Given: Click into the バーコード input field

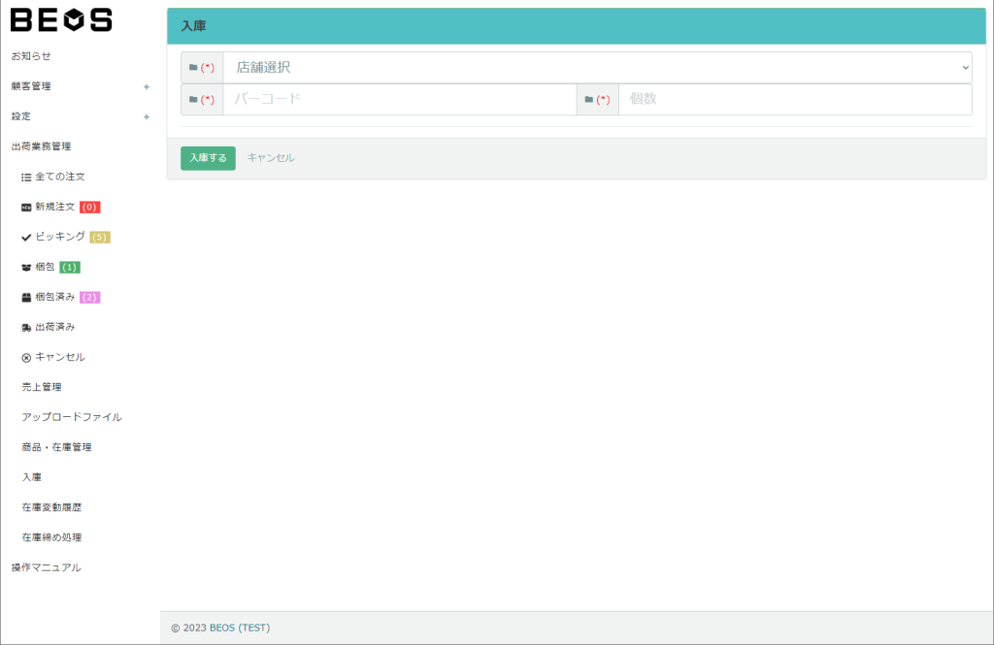Looking at the screenshot, I should 399,100.
